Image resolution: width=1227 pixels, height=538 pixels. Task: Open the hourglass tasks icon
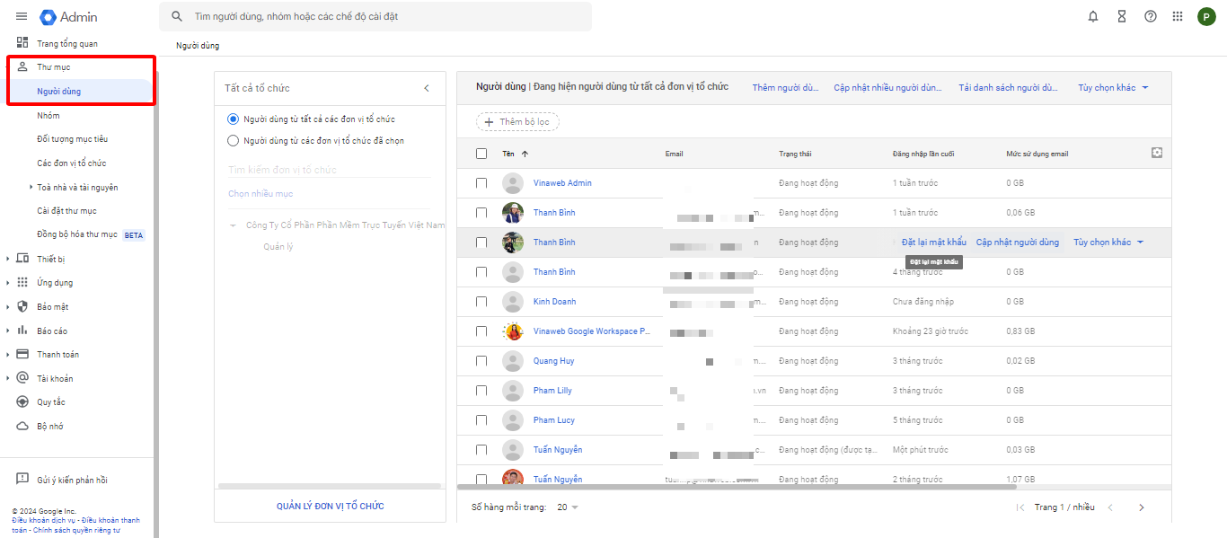click(x=1121, y=16)
